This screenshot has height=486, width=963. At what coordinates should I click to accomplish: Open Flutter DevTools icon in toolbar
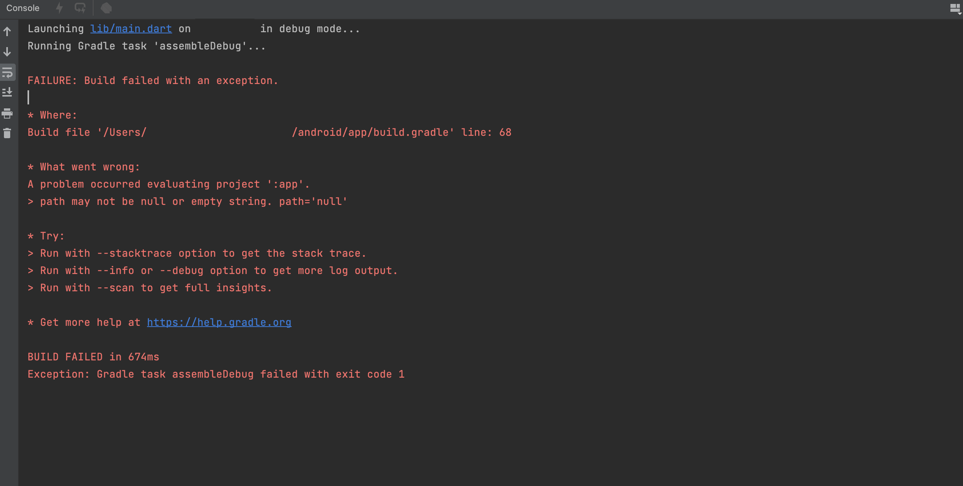coord(106,8)
